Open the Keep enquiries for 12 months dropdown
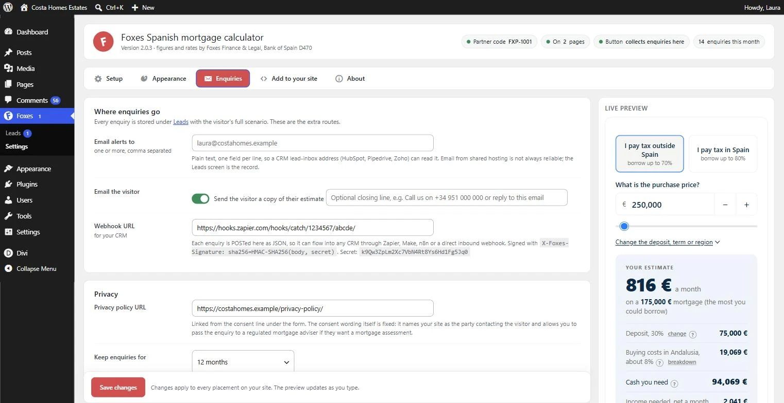 [x=243, y=362]
